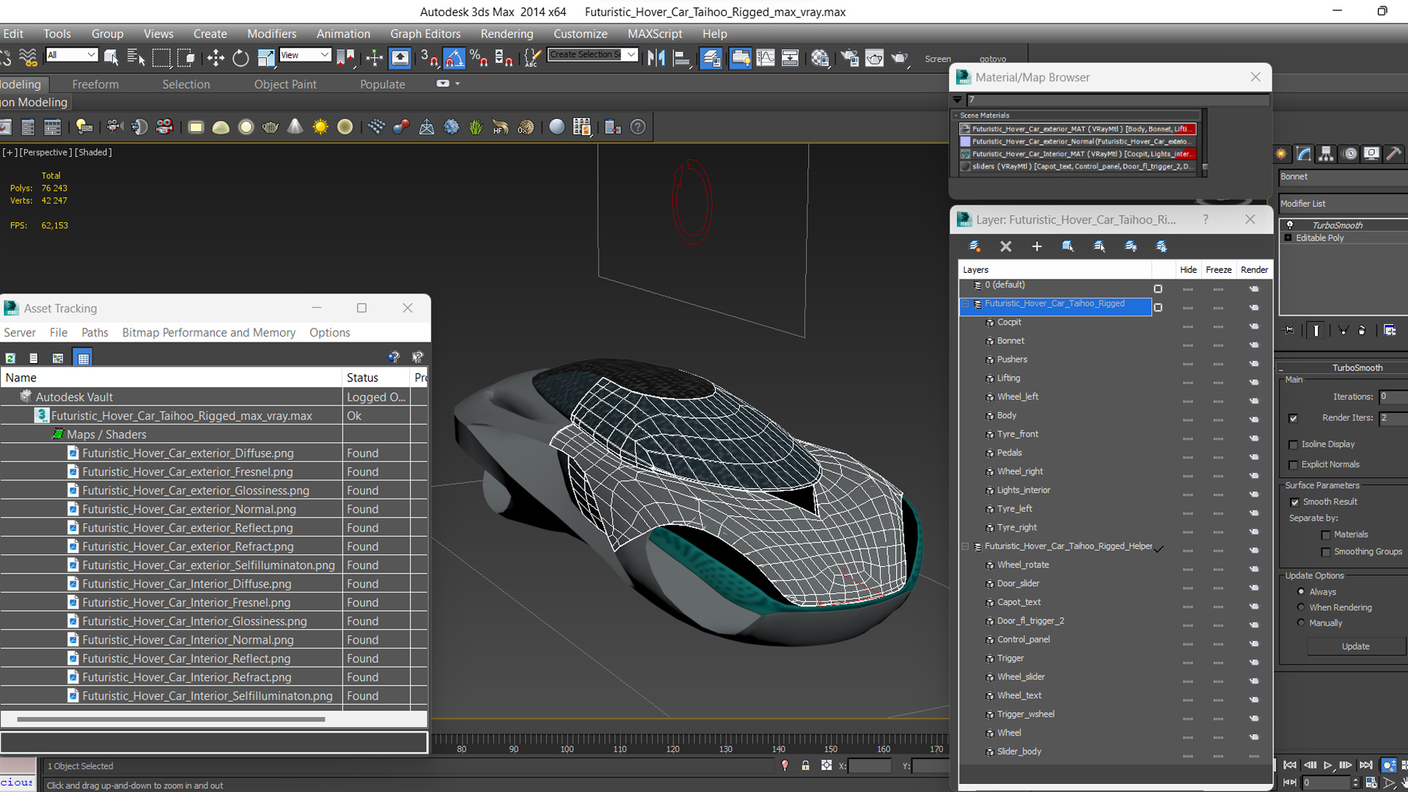Click the Play Animation button

[1327, 765]
